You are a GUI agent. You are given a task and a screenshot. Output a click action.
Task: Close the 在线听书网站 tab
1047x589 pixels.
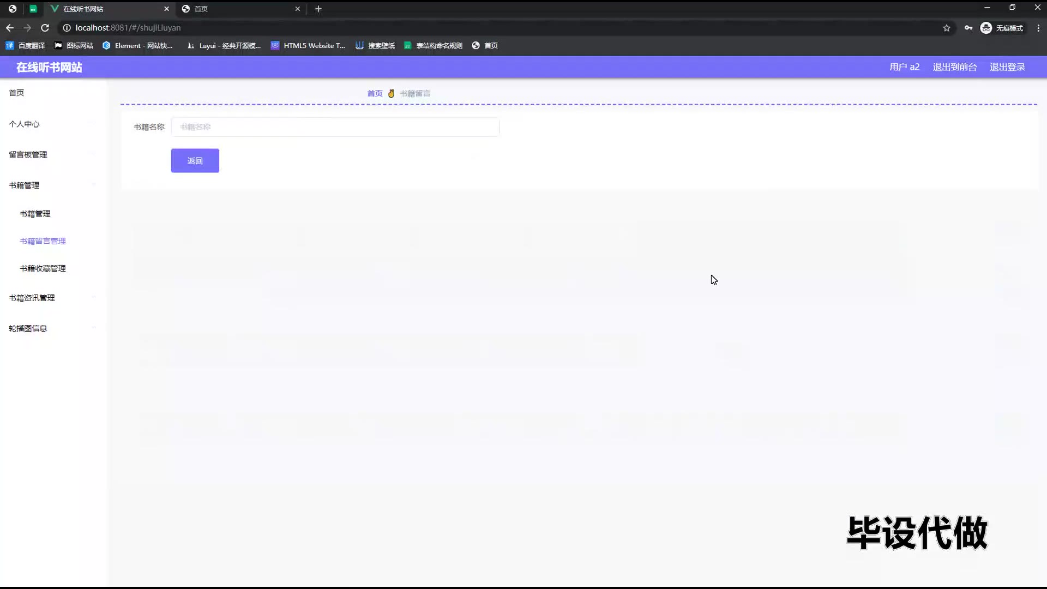(167, 9)
